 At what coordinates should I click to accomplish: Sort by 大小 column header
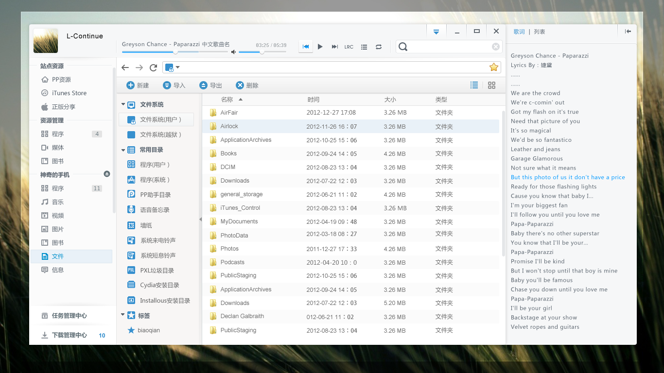(x=390, y=100)
